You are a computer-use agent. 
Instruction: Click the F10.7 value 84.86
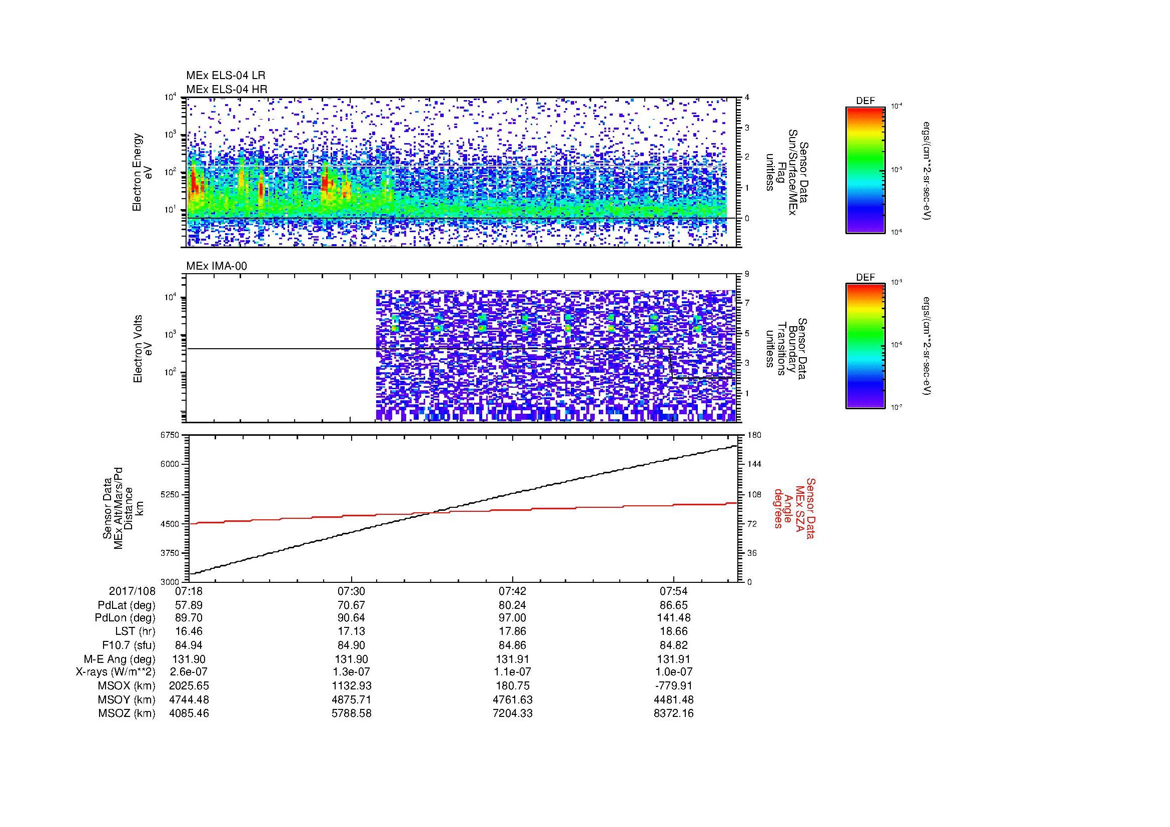(512, 645)
